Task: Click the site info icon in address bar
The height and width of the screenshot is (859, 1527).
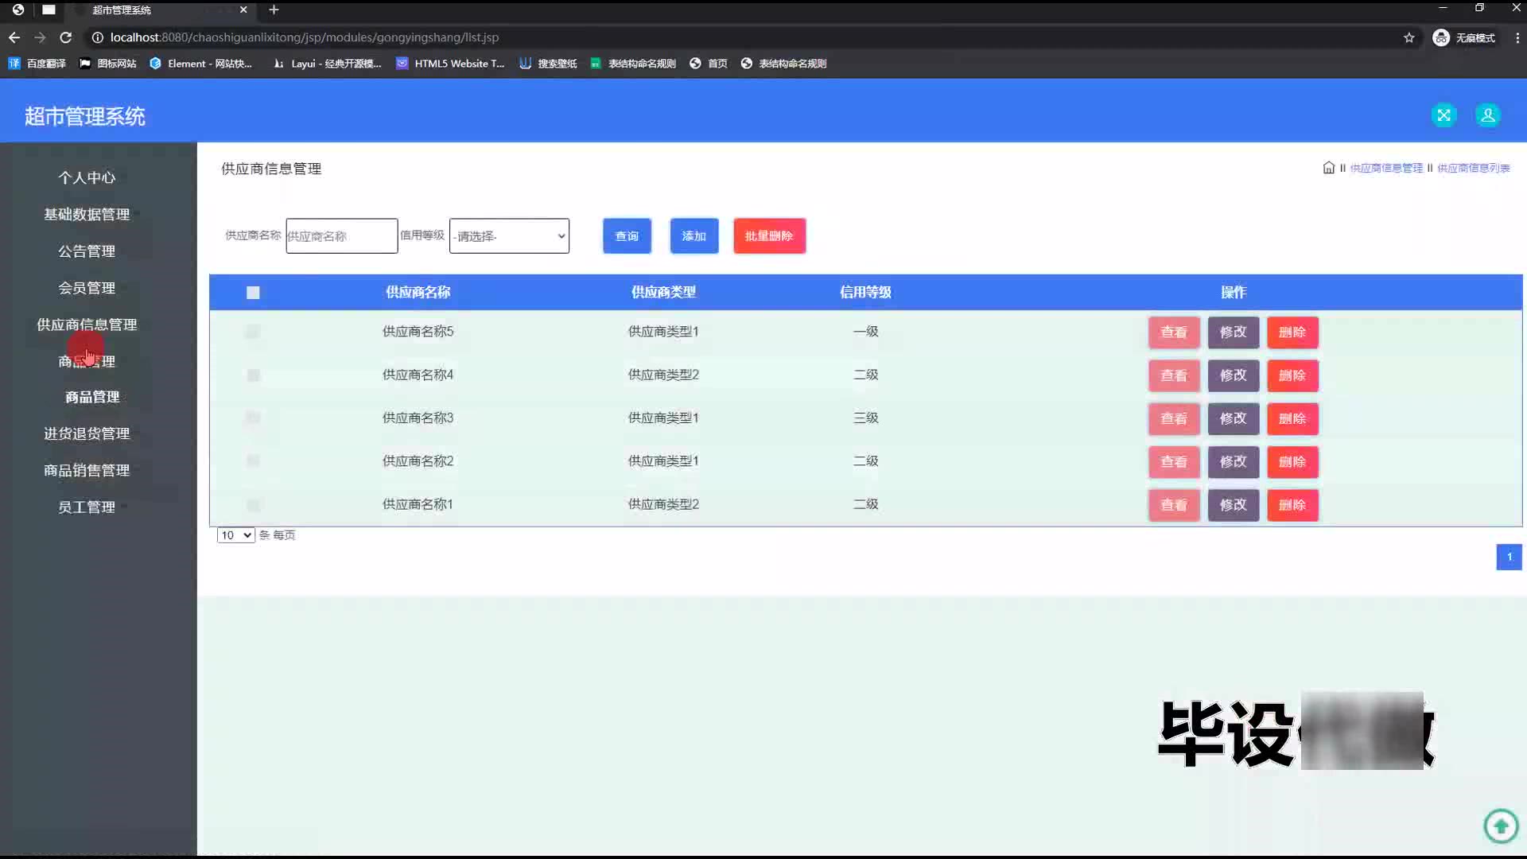Action: click(97, 37)
